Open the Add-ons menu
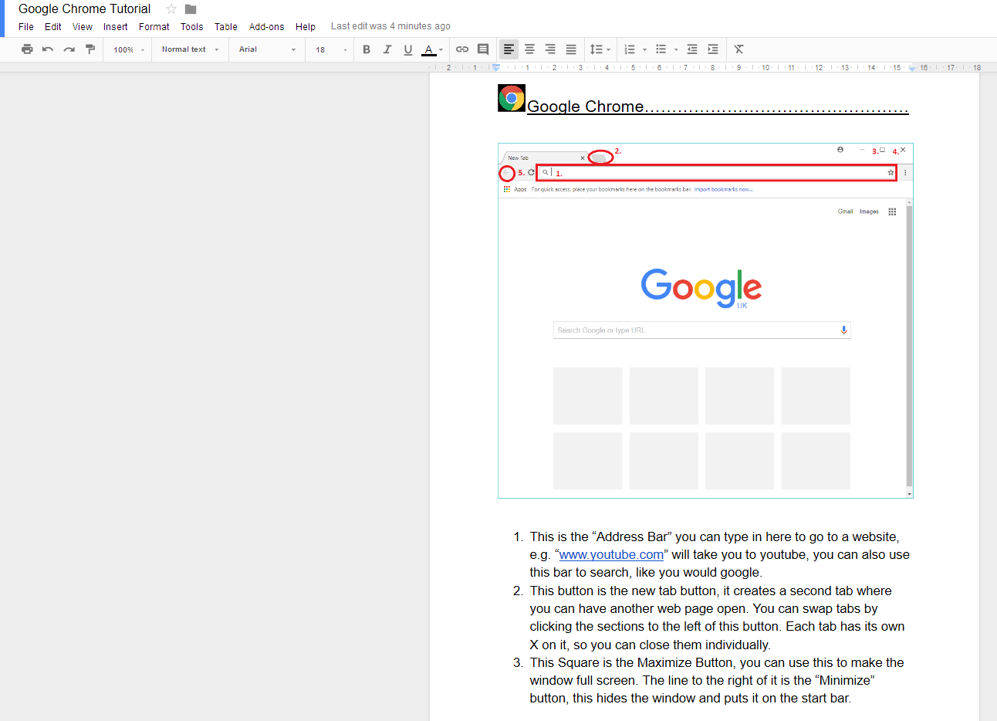The image size is (997, 721). [267, 26]
